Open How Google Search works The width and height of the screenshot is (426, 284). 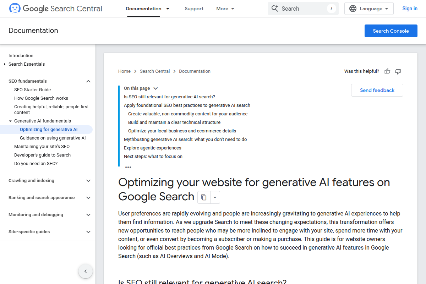point(41,98)
